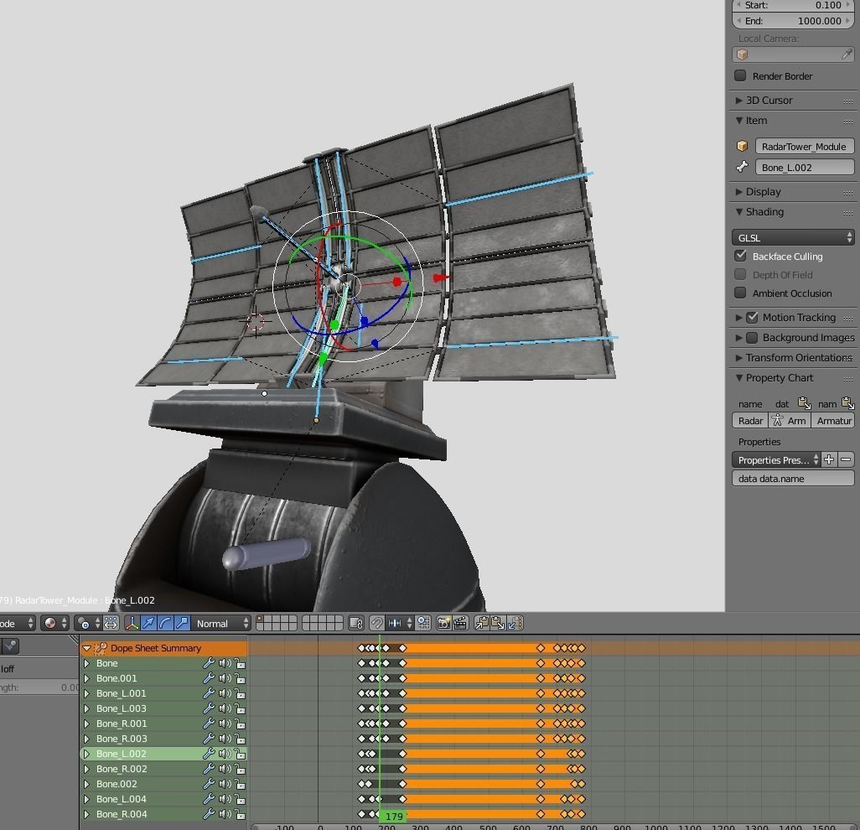860x830 pixels.
Task: Select the scale manipulator icon
Action: pyautogui.click(x=182, y=623)
